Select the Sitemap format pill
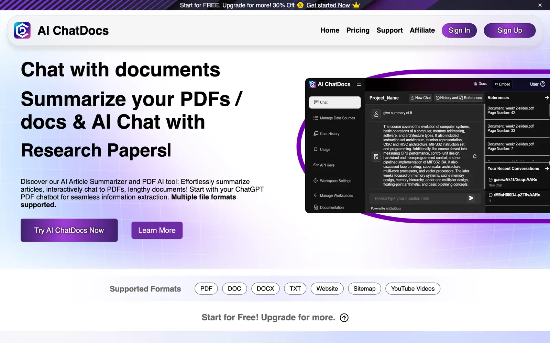The image size is (550, 343). 364,288
